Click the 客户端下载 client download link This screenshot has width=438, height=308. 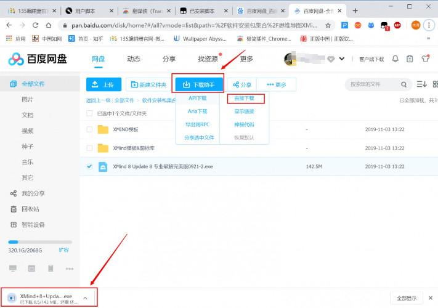coord(371,59)
